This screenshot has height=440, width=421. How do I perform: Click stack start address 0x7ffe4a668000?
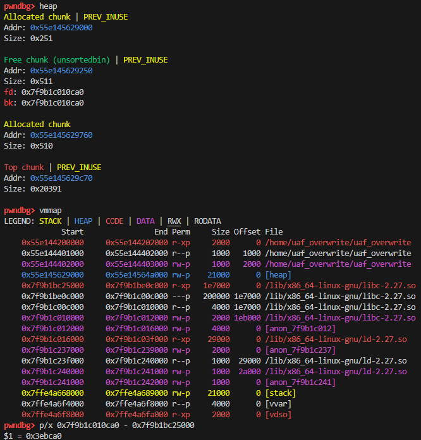click(x=52, y=393)
